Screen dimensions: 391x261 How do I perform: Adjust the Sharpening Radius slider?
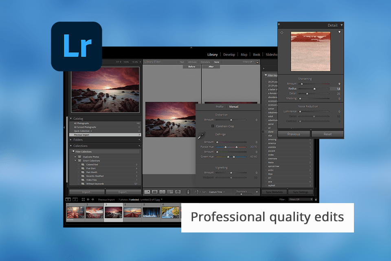tap(314, 88)
